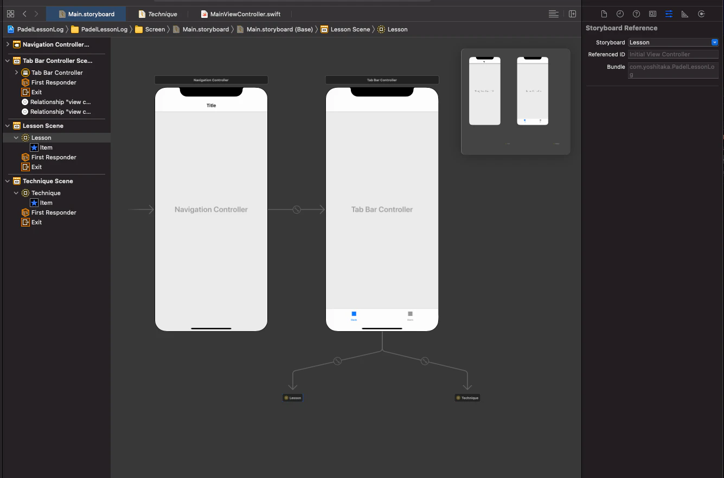Add a new editor pane
The height and width of the screenshot is (478, 724).
pyautogui.click(x=572, y=14)
